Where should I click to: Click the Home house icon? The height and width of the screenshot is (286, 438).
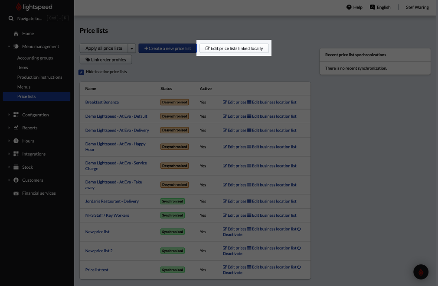pos(16,33)
